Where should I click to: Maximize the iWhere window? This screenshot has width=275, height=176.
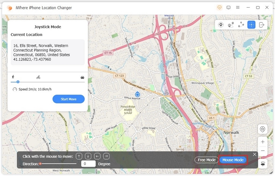pos(257,8)
